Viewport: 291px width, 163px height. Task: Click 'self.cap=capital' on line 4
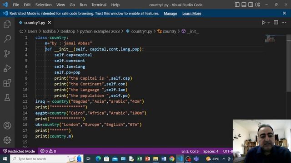click(x=73, y=55)
